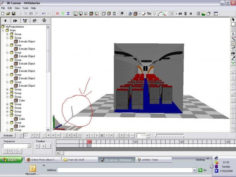Select the blue Z axis constraint icon
The width and height of the screenshot is (236, 177).
pos(68,13)
